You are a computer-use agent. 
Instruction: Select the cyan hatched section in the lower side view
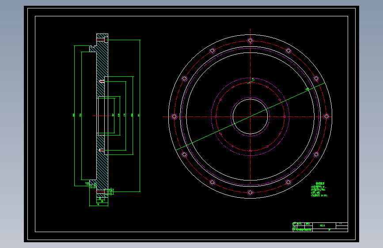102,166
